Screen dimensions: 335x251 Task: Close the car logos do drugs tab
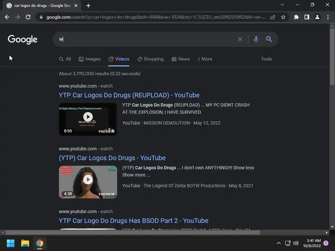[x=76, y=6]
